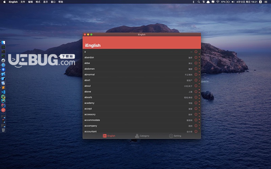The image size is (271, 169).
Task: Open the 编辑 (Edit) menu
Action: [x=30, y=2]
